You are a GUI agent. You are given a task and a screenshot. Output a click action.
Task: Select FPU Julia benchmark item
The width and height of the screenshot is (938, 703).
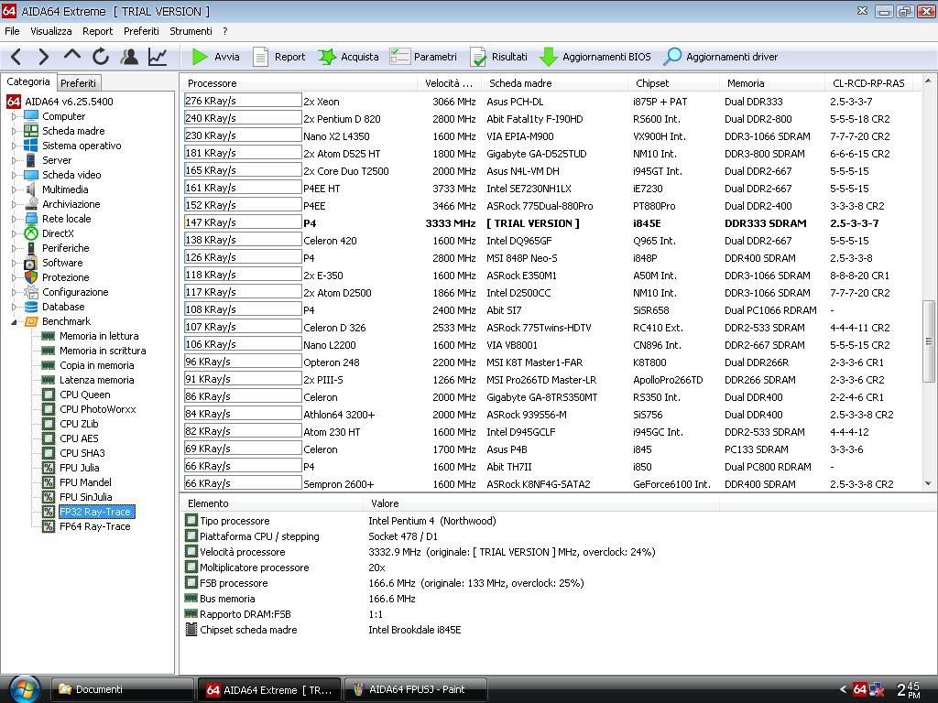point(79,468)
